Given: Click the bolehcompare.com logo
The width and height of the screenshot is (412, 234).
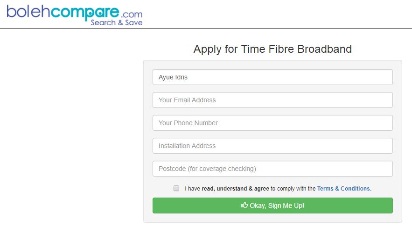Looking at the screenshot, I should point(75,15).
